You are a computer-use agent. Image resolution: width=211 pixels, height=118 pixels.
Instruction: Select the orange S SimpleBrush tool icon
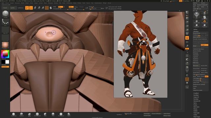coord(204,21)
